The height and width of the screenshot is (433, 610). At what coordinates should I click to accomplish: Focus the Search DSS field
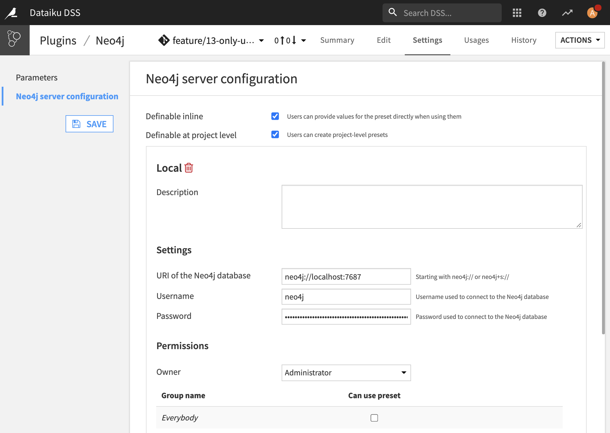442,13
